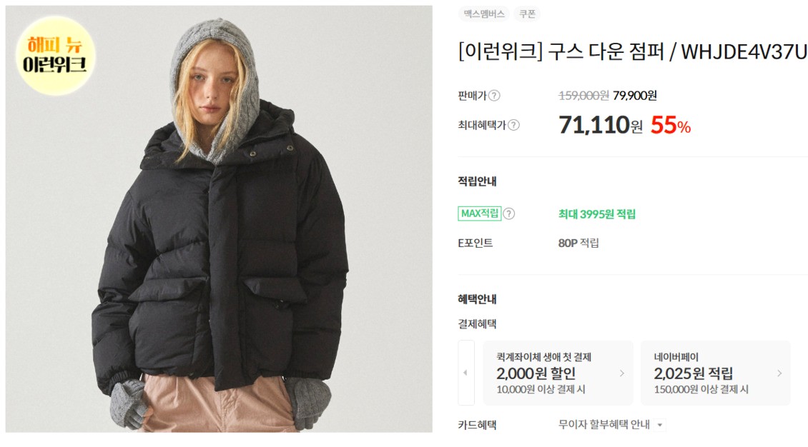
Task: Click the 80P 적립 E포인트 text
Action: [578, 243]
